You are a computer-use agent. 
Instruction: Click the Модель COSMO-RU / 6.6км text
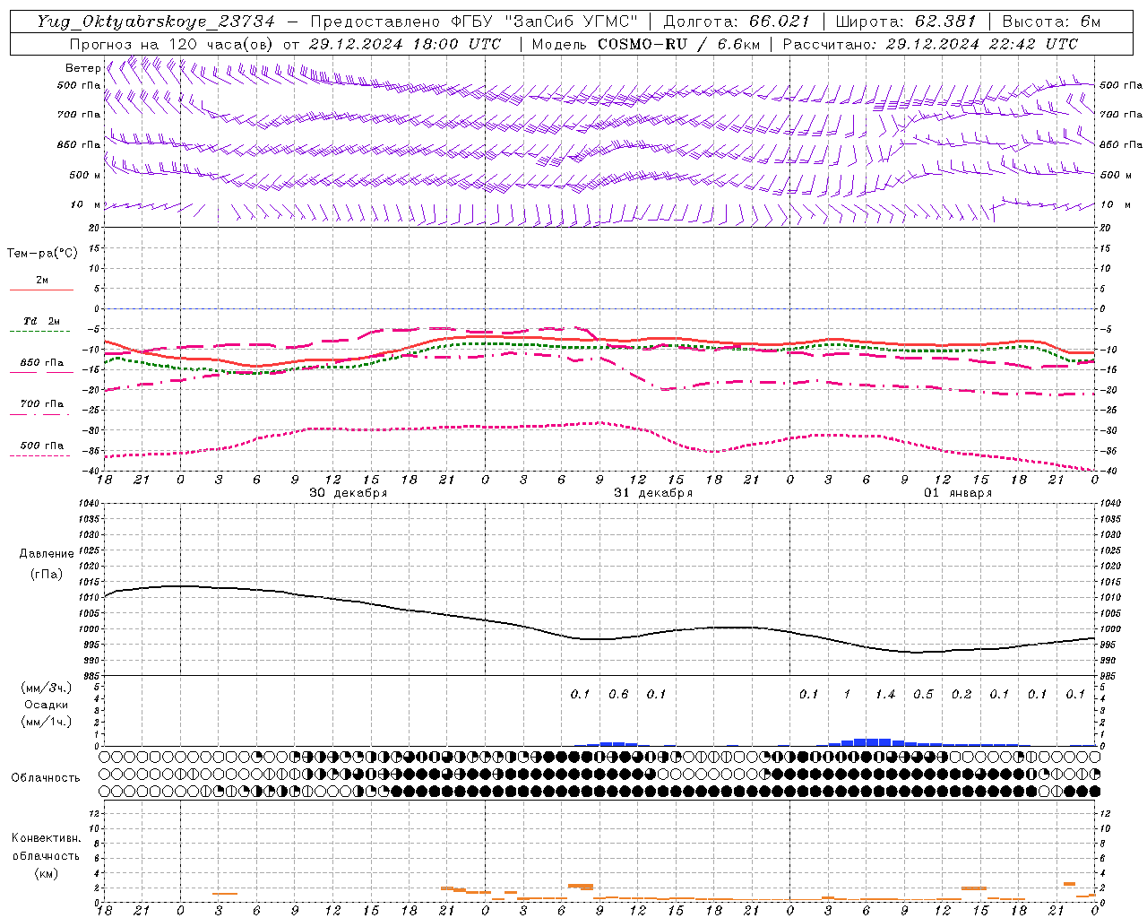click(645, 44)
